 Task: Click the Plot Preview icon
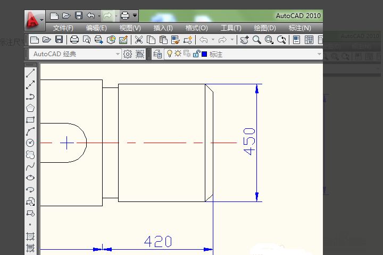click(x=87, y=40)
